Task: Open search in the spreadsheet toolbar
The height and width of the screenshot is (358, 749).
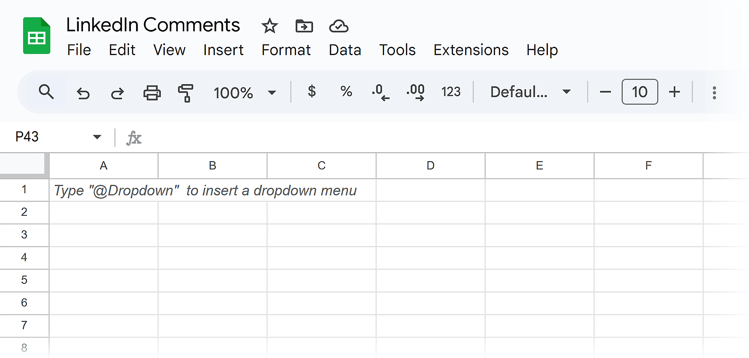Action: click(46, 92)
